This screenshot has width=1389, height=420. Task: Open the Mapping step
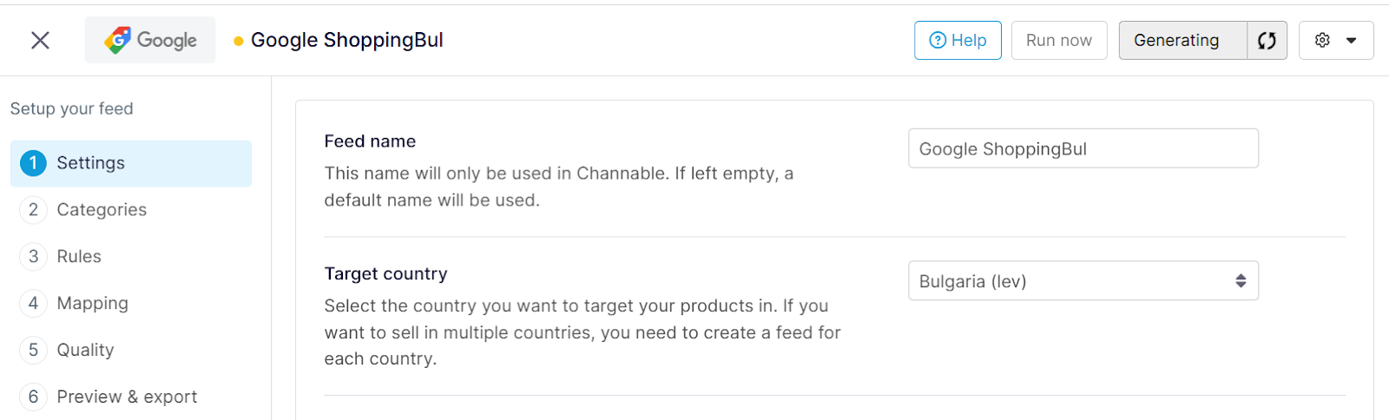point(92,304)
